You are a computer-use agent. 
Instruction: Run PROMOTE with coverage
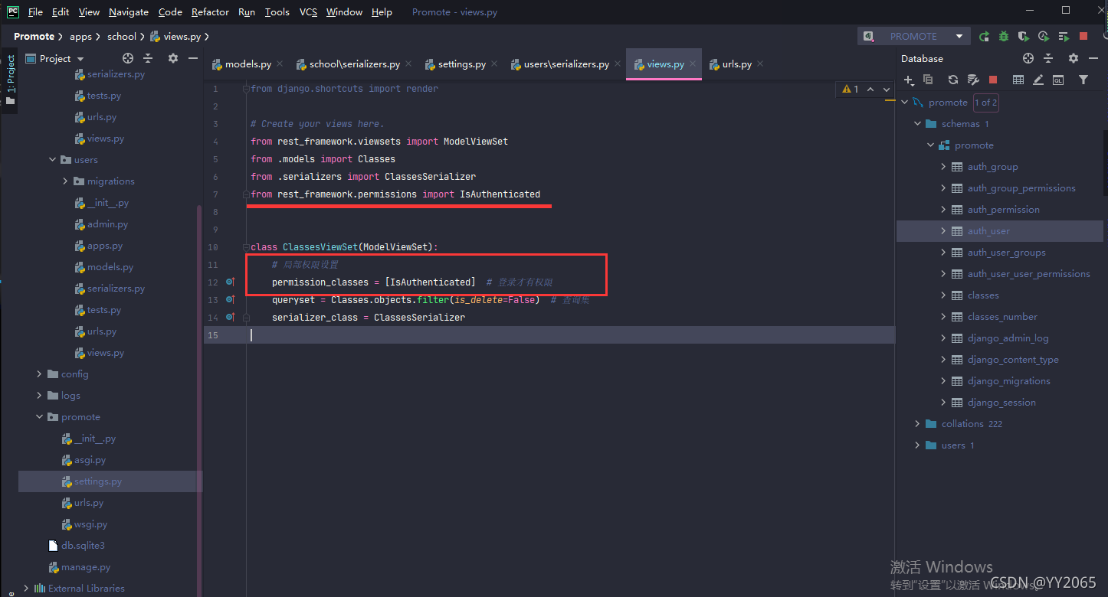(x=1024, y=36)
